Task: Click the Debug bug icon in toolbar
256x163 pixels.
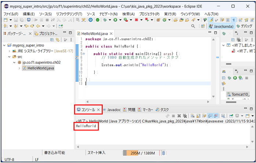Action: 105,20
